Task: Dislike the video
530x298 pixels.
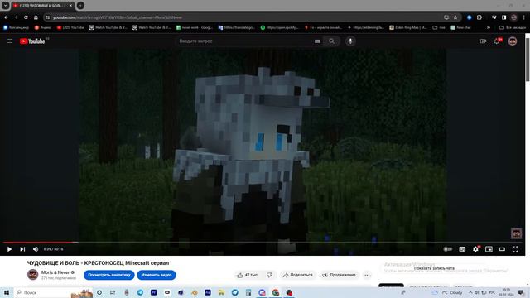Action: point(269,275)
